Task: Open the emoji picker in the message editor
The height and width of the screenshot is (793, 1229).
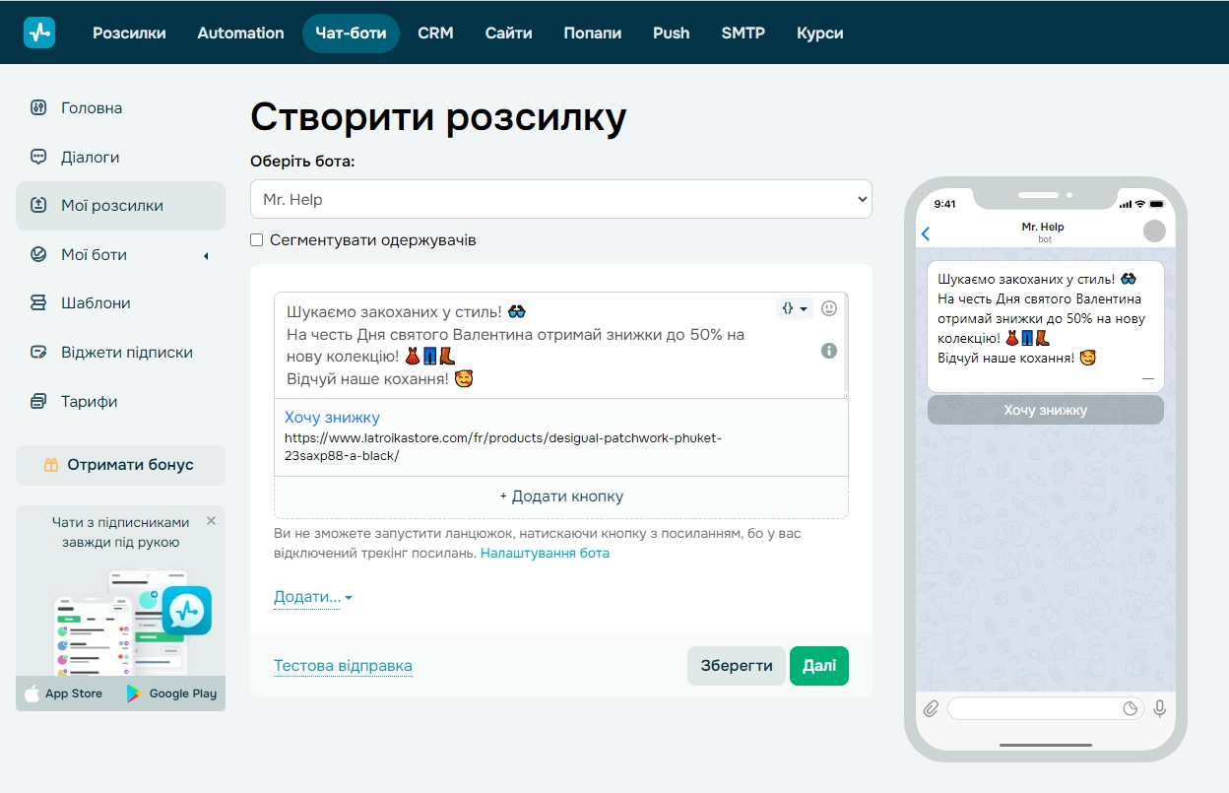Action: click(x=829, y=307)
